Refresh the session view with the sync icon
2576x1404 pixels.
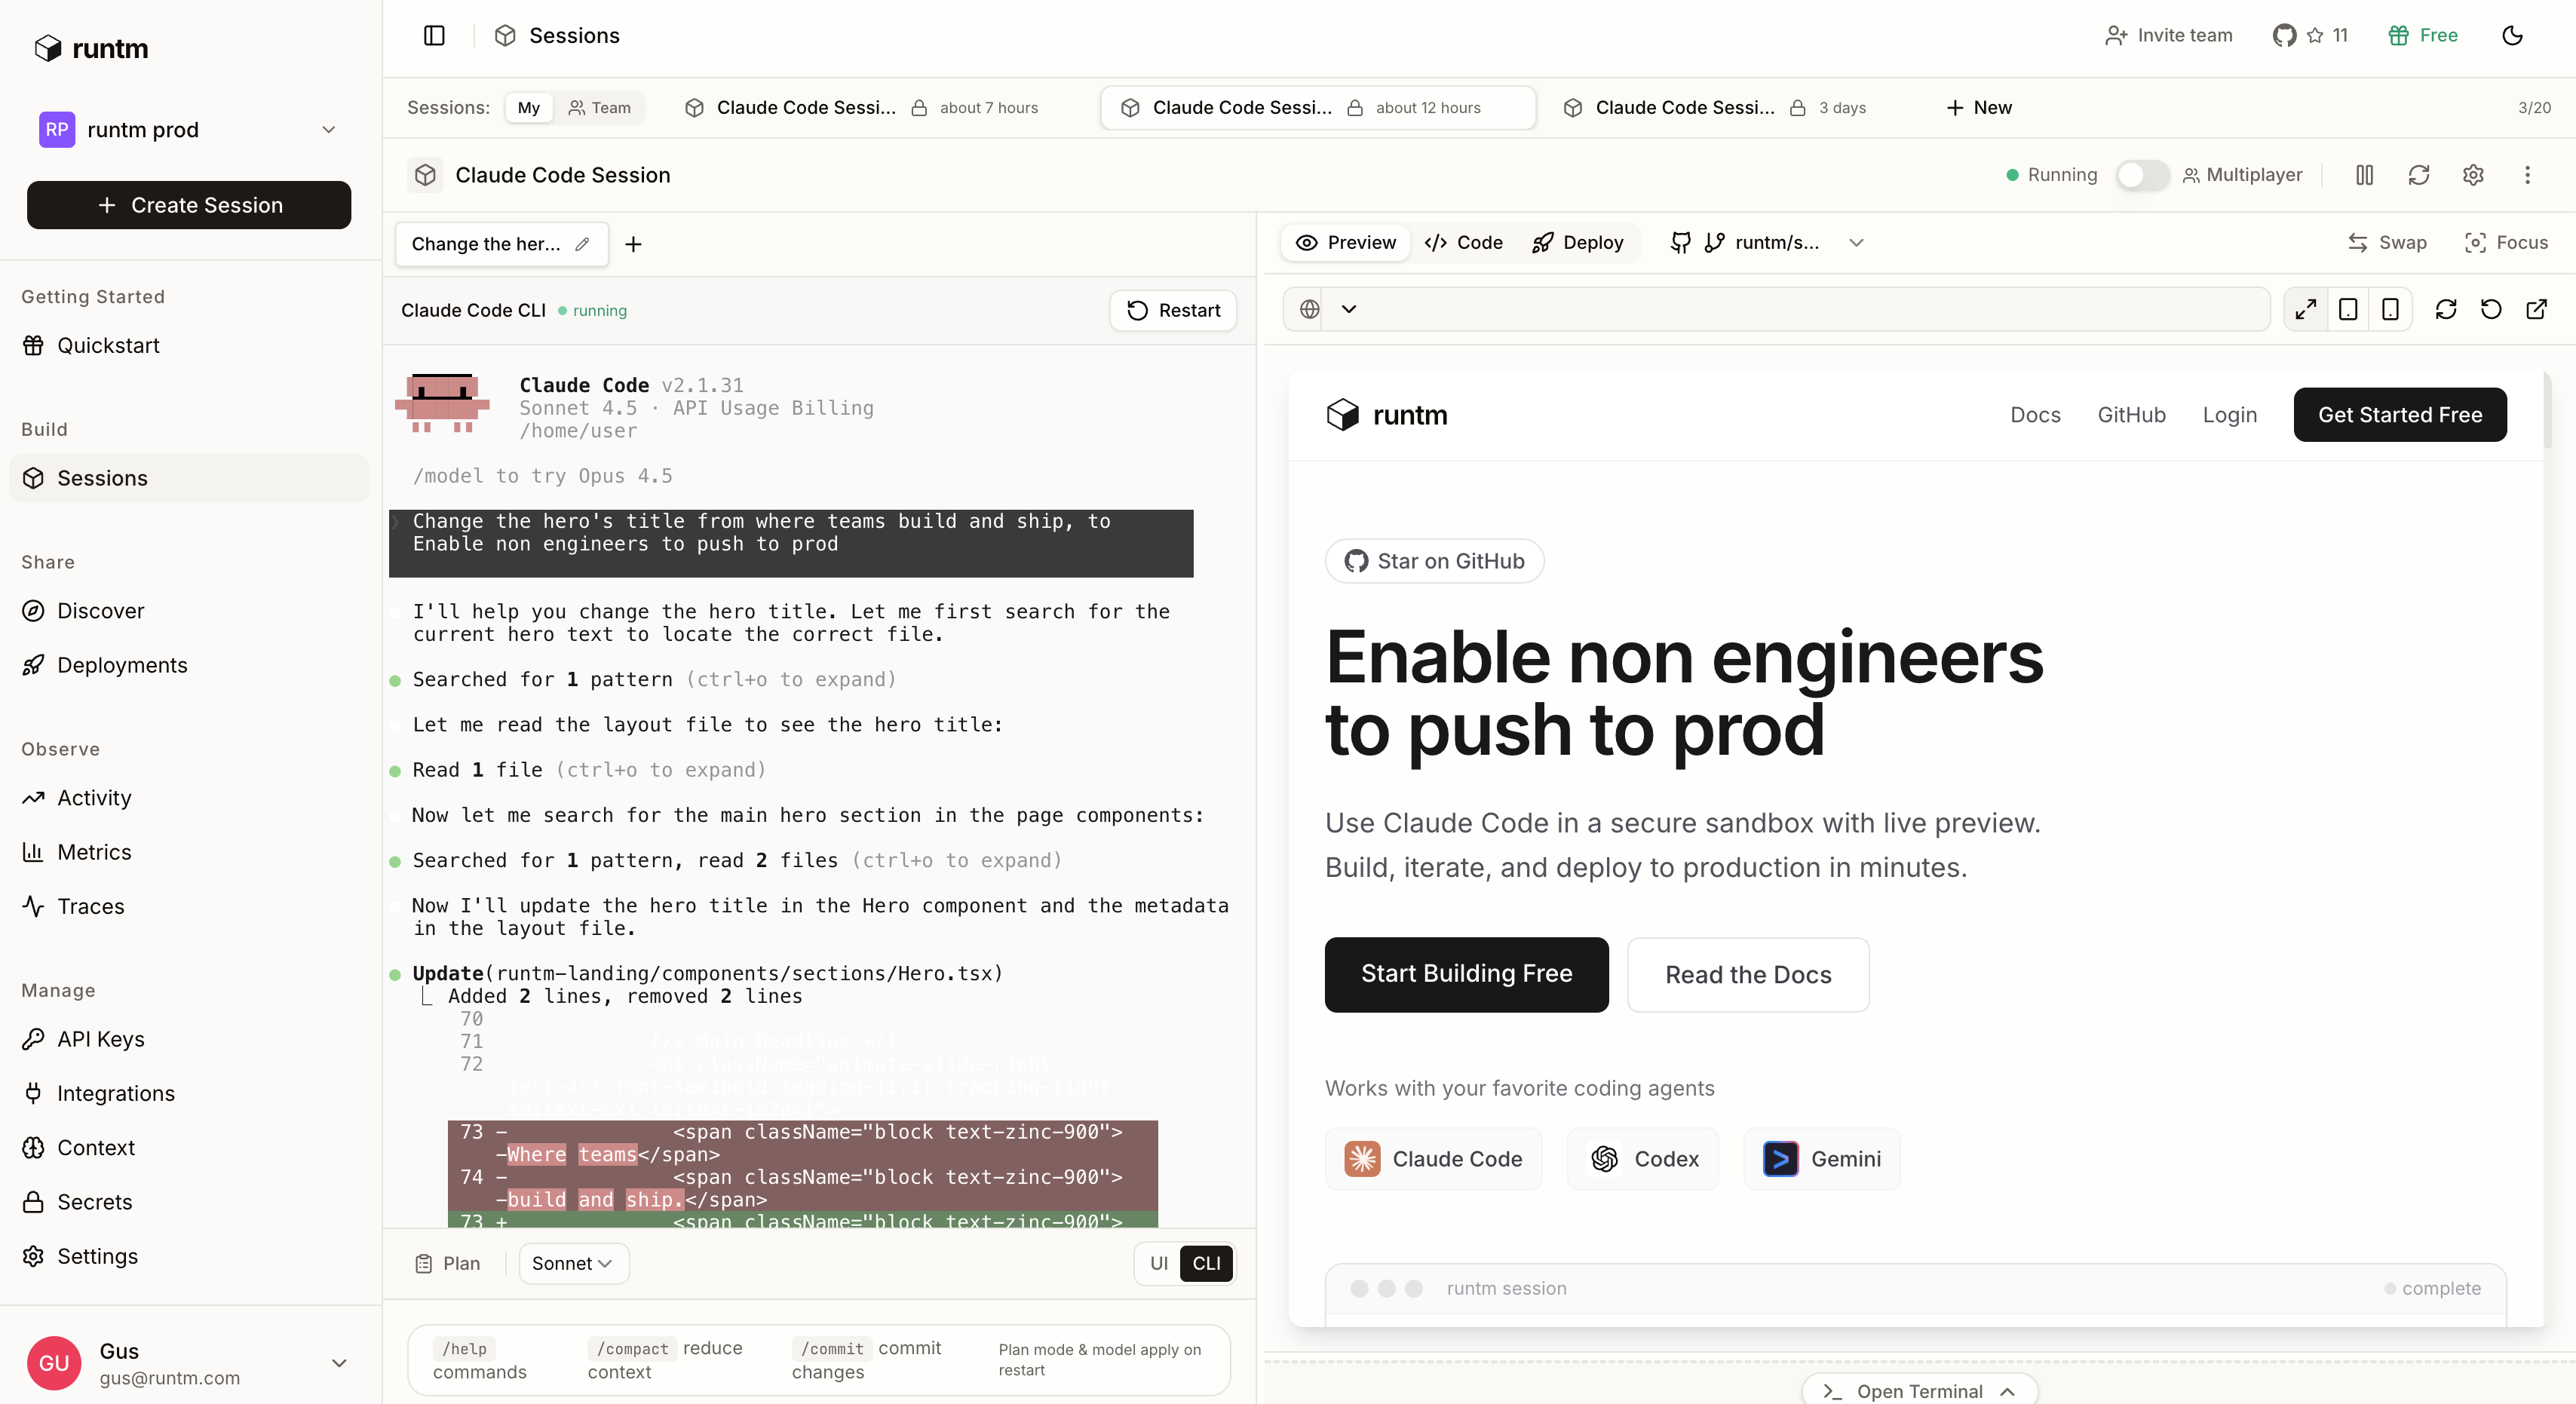pyautogui.click(x=2419, y=175)
